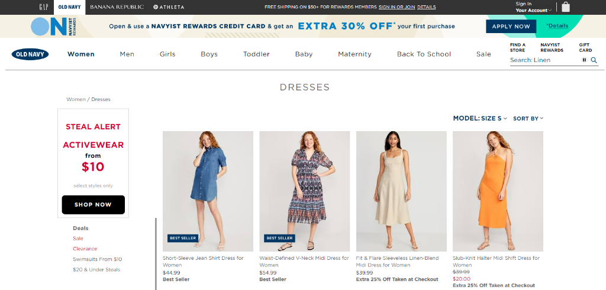The image size is (606, 290).
Task: Open the Sort By dropdown
Action: pos(528,118)
